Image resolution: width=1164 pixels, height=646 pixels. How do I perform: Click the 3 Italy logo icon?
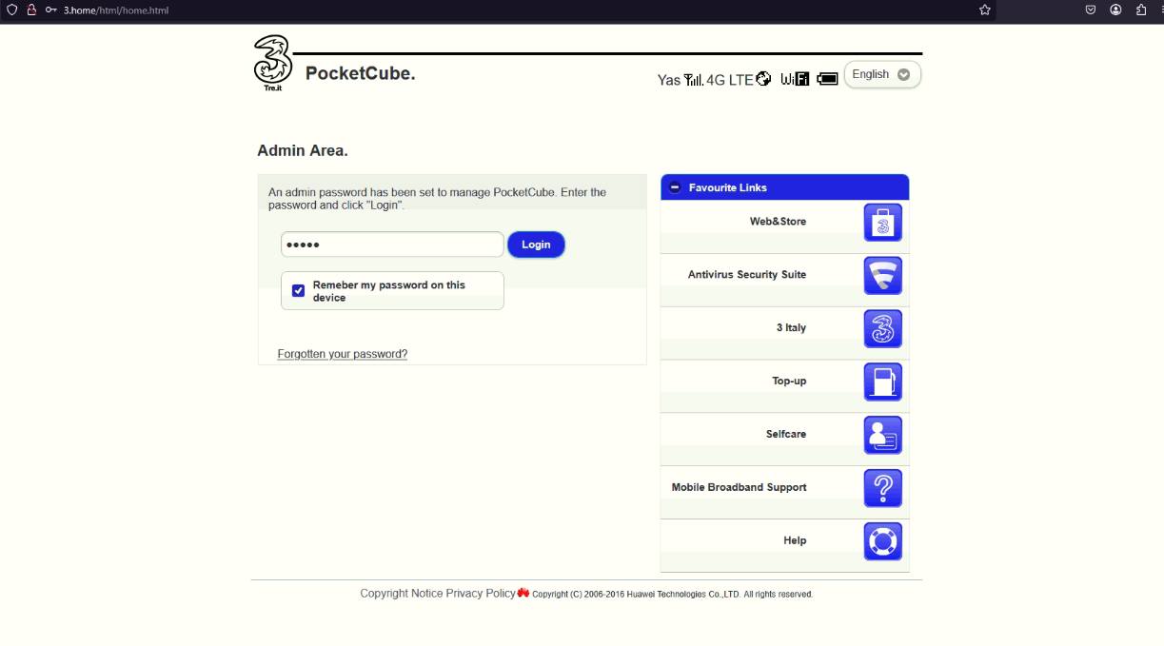[882, 329]
